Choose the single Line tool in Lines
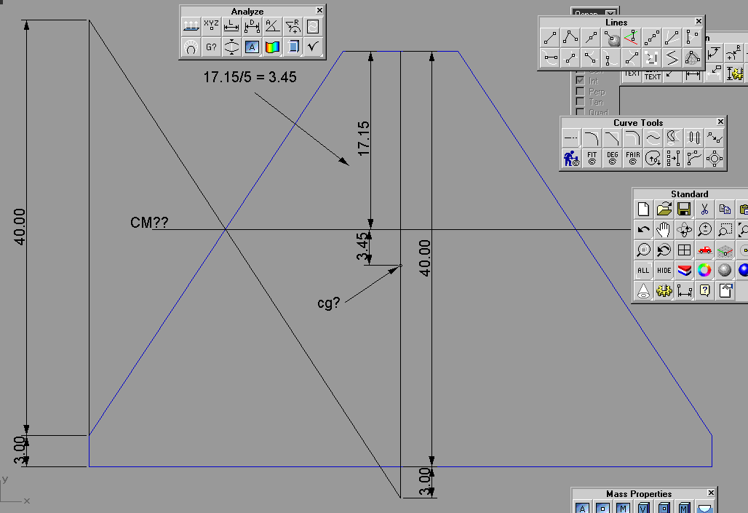This screenshot has height=513, width=748. [550, 38]
